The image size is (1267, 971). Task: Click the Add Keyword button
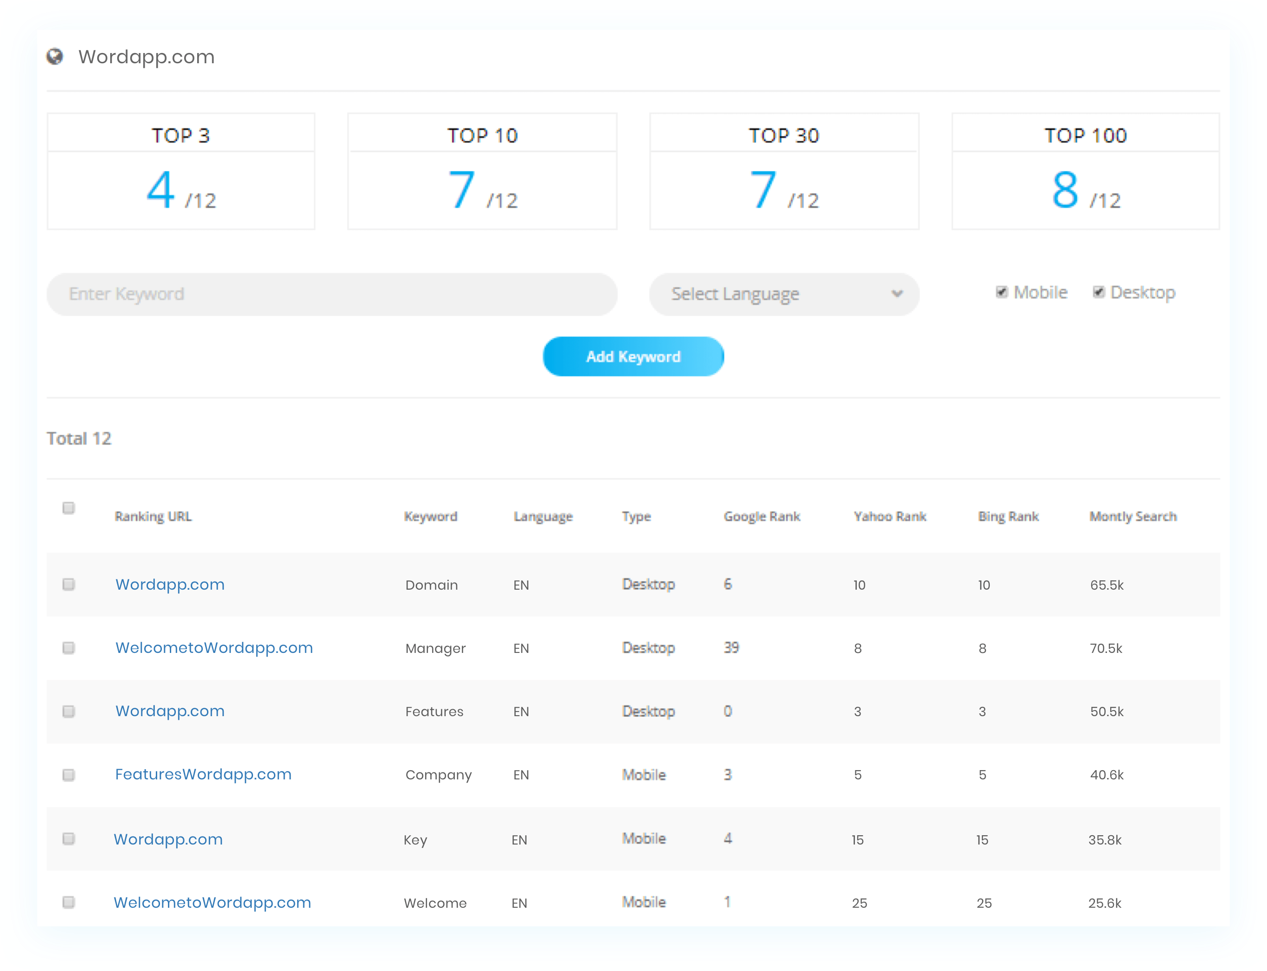pos(633,356)
